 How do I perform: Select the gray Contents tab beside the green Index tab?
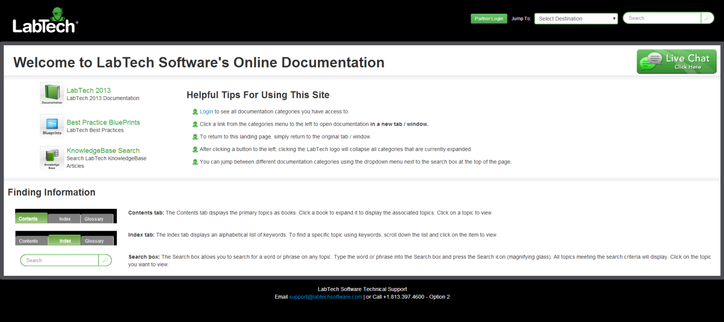click(x=31, y=241)
